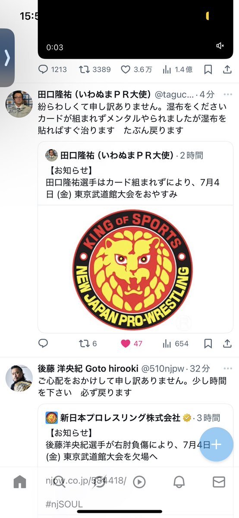Bookmark the top video tweet
The image size is (239, 518).
click(x=208, y=70)
